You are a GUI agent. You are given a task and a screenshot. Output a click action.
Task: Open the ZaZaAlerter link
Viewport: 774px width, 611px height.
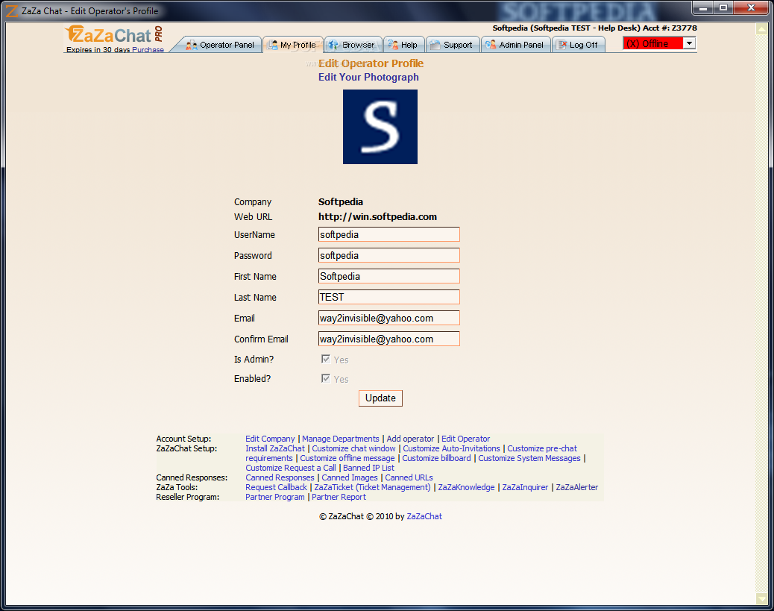(577, 487)
